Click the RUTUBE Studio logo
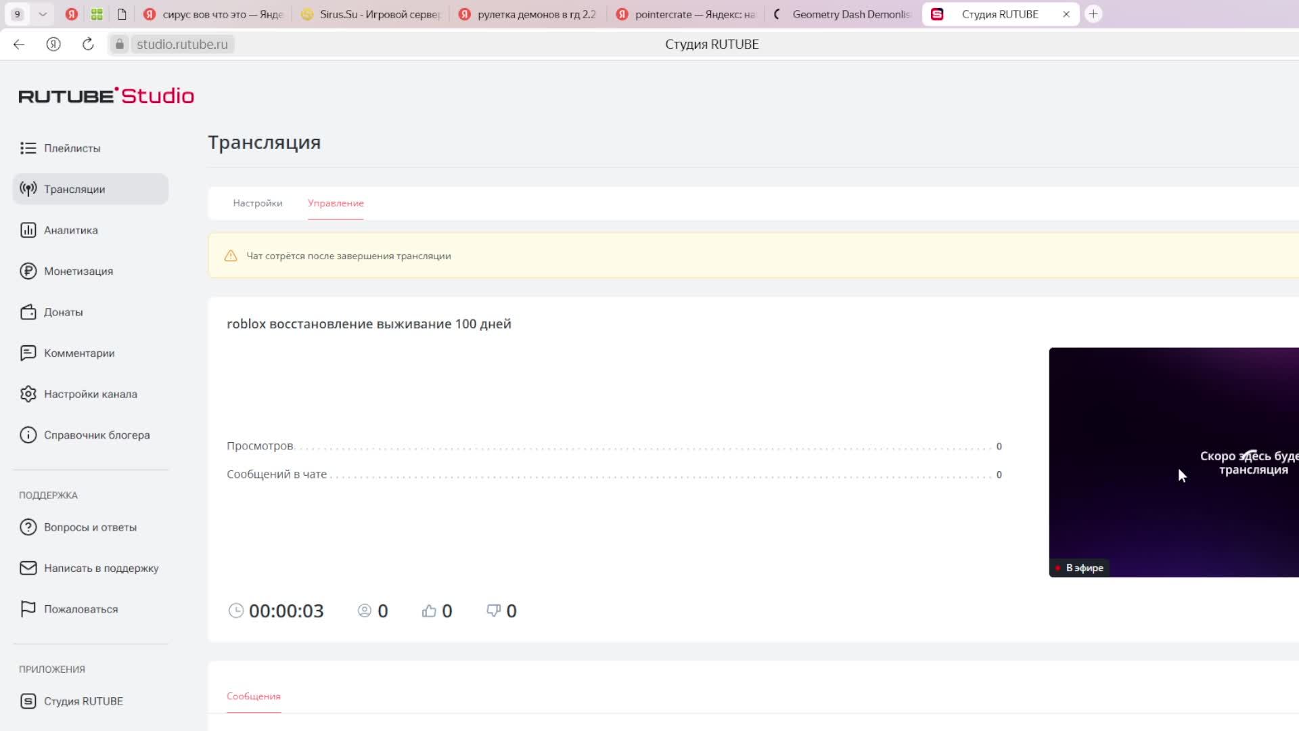Screen dimensions: 1299x731 (106, 95)
